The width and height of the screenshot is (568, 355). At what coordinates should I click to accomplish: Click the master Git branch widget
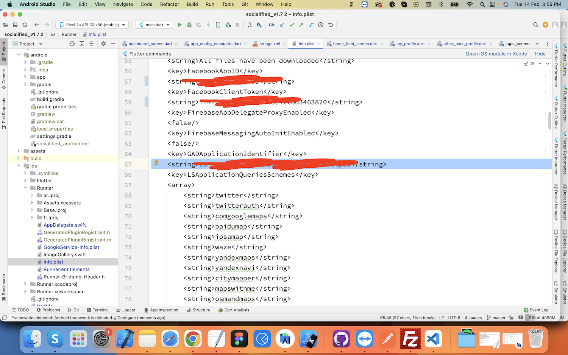496,318
